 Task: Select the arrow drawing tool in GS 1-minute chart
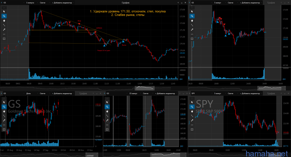point(4,30)
